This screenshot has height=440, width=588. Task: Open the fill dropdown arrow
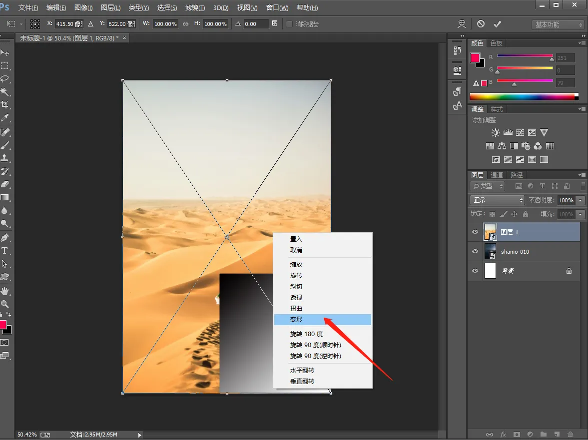pos(581,214)
